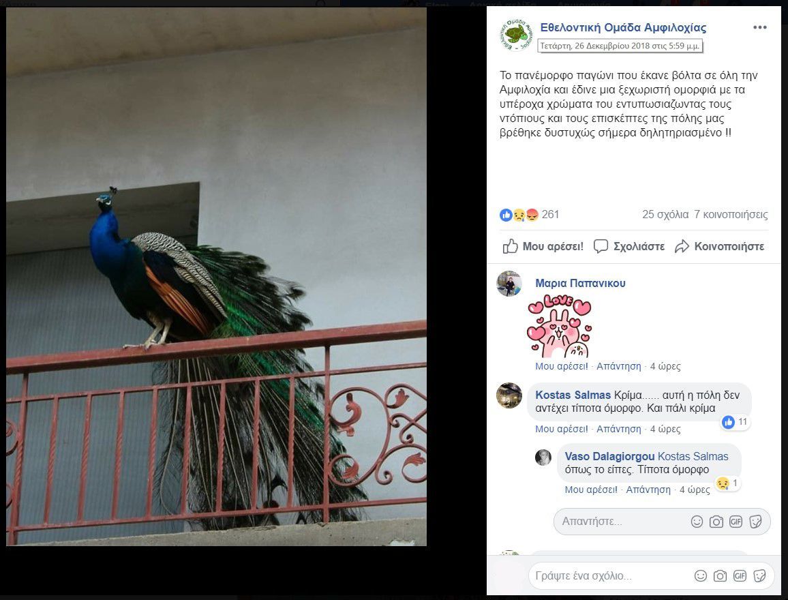This screenshot has width=788, height=600.
Task: Open GIF picker in reply box
Action: click(736, 522)
